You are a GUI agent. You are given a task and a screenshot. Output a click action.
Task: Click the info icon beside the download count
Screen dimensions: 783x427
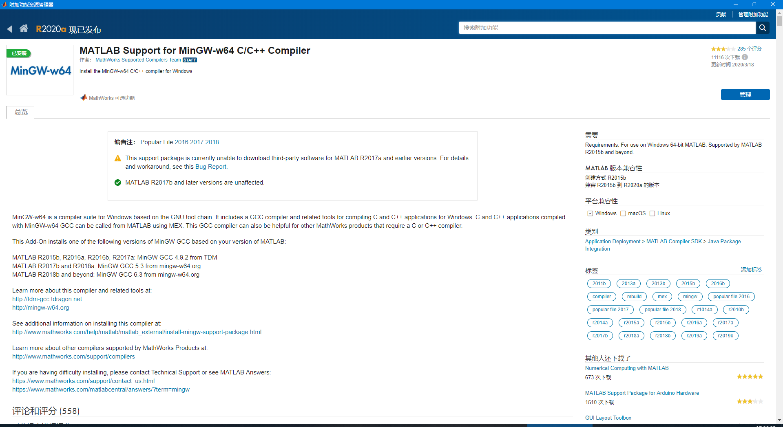coord(745,57)
